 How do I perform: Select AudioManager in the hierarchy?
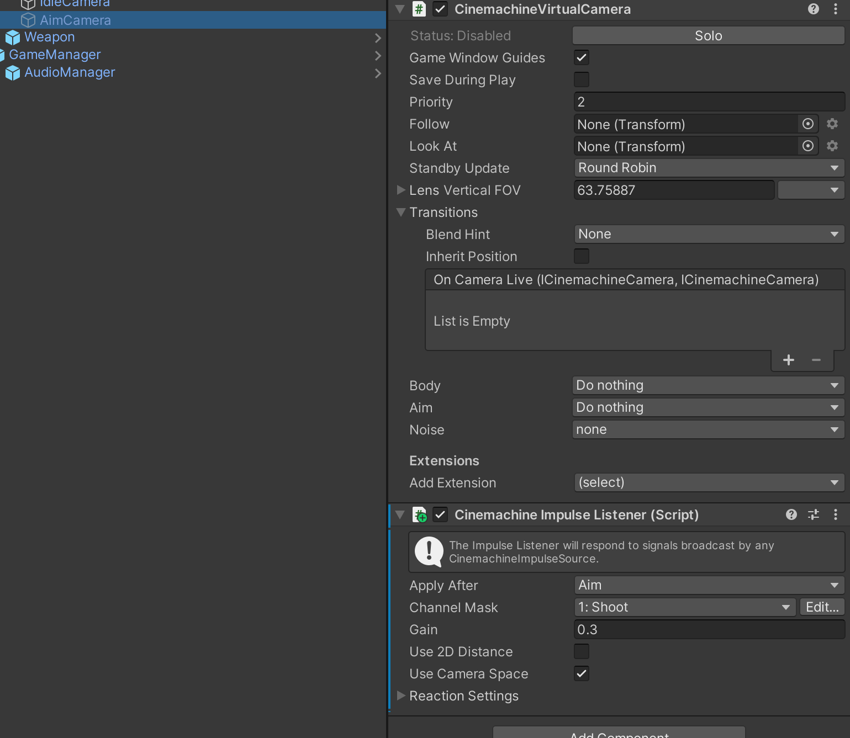(70, 72)
